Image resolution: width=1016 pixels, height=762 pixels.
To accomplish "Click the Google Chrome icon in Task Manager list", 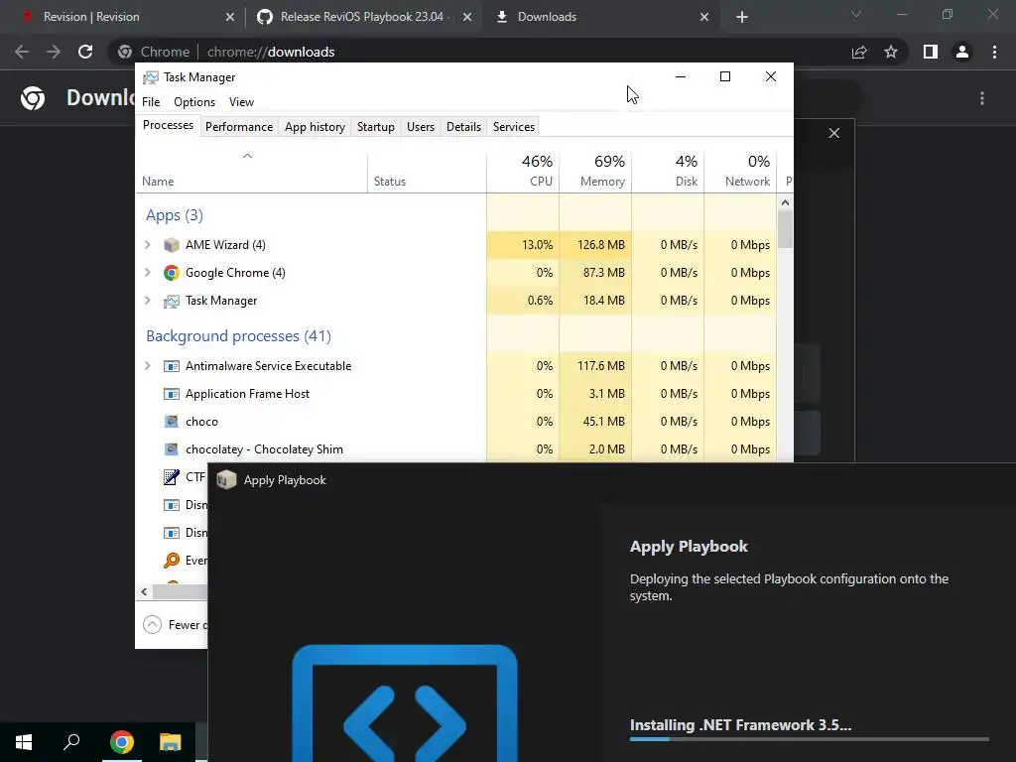I will tap(171, 273).
